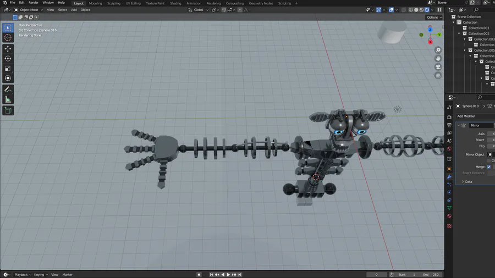Collapse Collection.002 in the outliner

459,34
